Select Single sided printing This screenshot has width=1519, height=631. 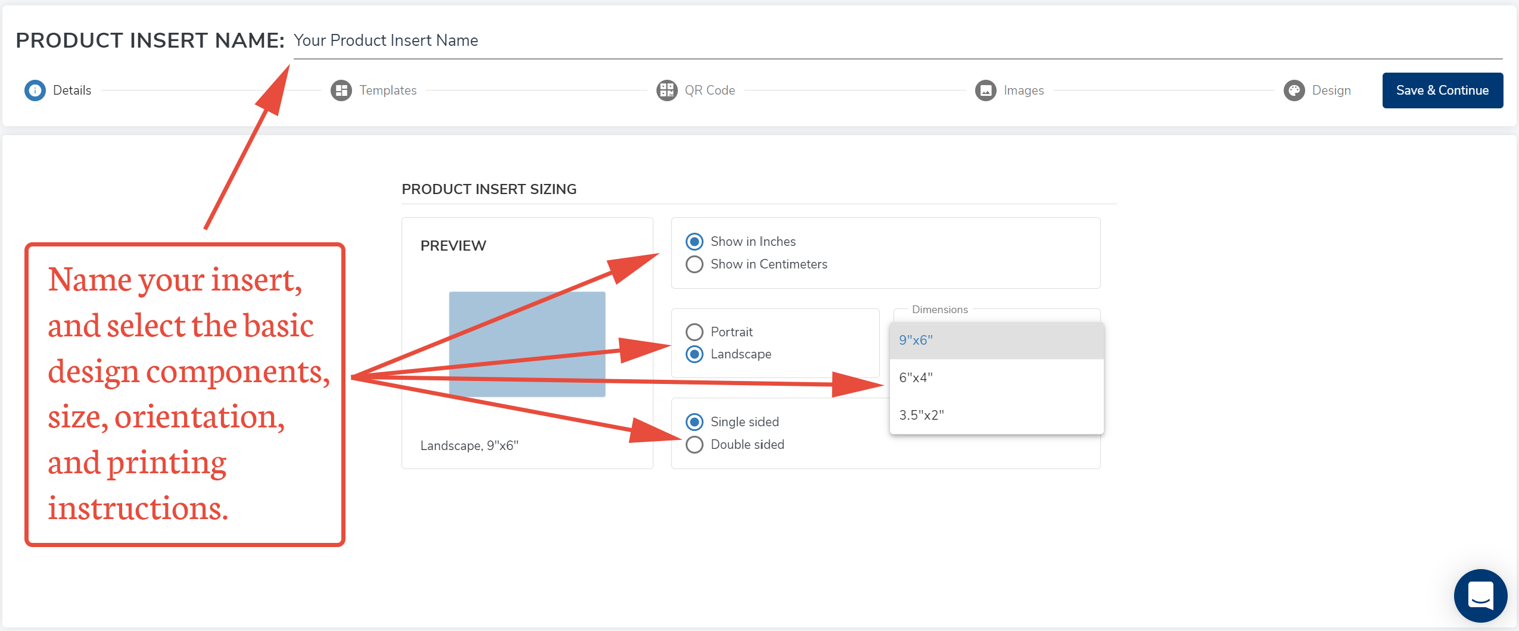[695, 422]
